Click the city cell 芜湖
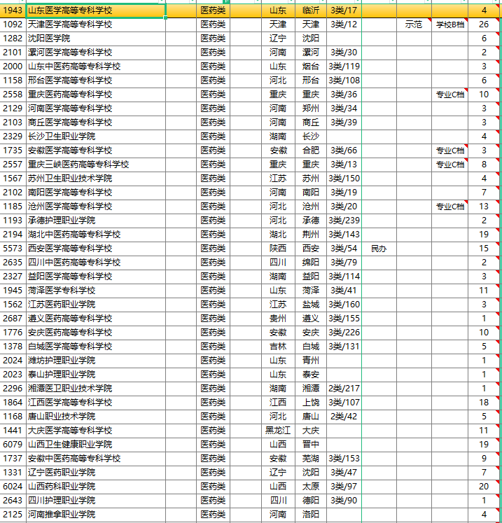The width and height of the screenshot is (502, 523). point(311,459)
